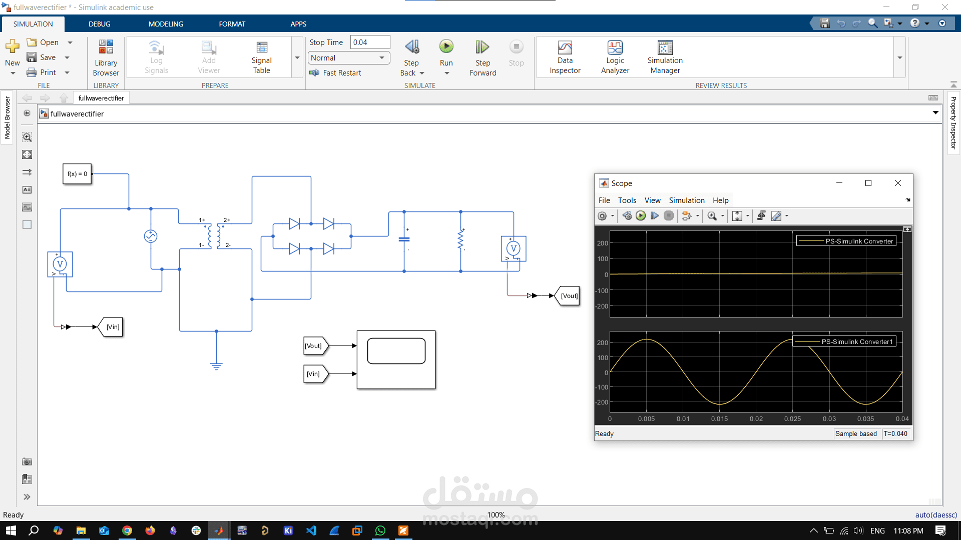Click the fullwaverectifier model tab
Image resolution: width=961 pixels, height=540 pixels.
click(101, 98)
